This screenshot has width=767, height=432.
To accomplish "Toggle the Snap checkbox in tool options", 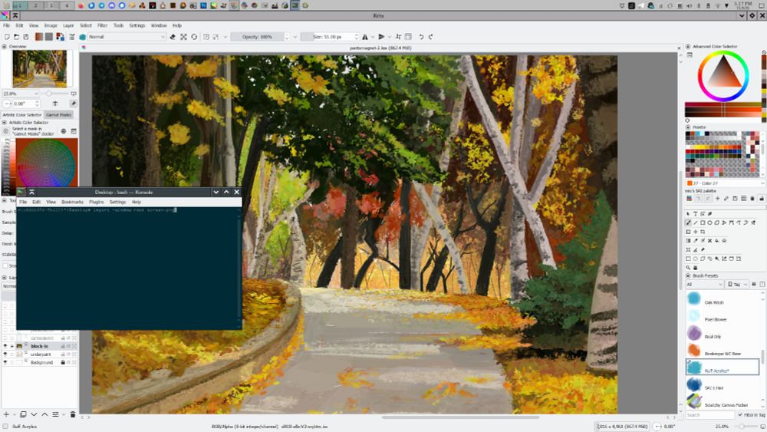I will coord(5,265).
